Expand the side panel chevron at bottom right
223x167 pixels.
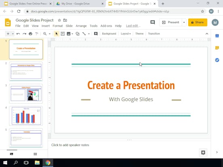[x=217, y=152]
